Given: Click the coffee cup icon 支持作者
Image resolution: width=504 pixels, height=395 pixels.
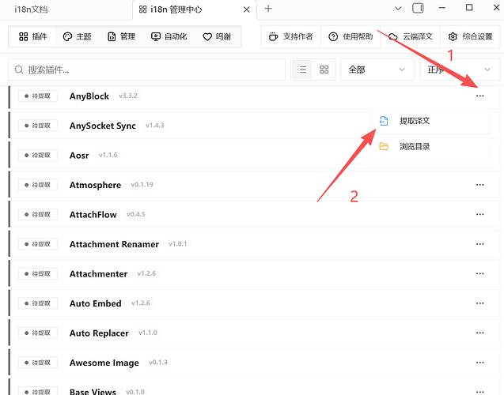Looking at the screenshot, I should (273, 36).
